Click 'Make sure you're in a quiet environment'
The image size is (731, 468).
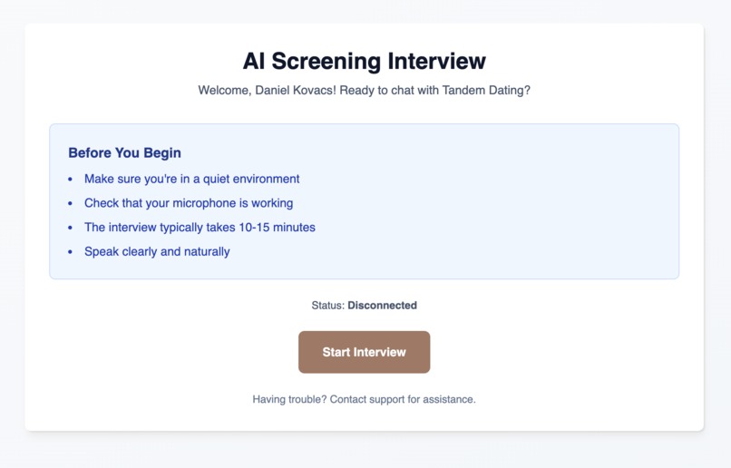coord(191,179)
